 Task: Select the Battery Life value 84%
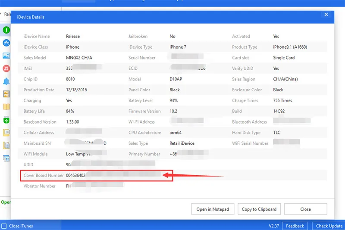(70, 111)
